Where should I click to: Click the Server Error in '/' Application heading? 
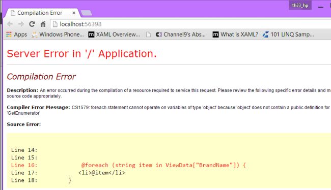(x=81, y=54)
